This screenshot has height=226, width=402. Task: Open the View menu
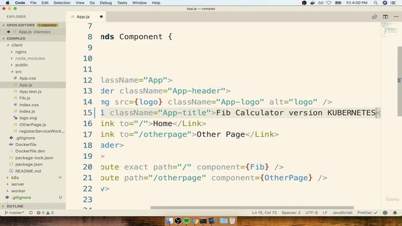tap(80, 3)
